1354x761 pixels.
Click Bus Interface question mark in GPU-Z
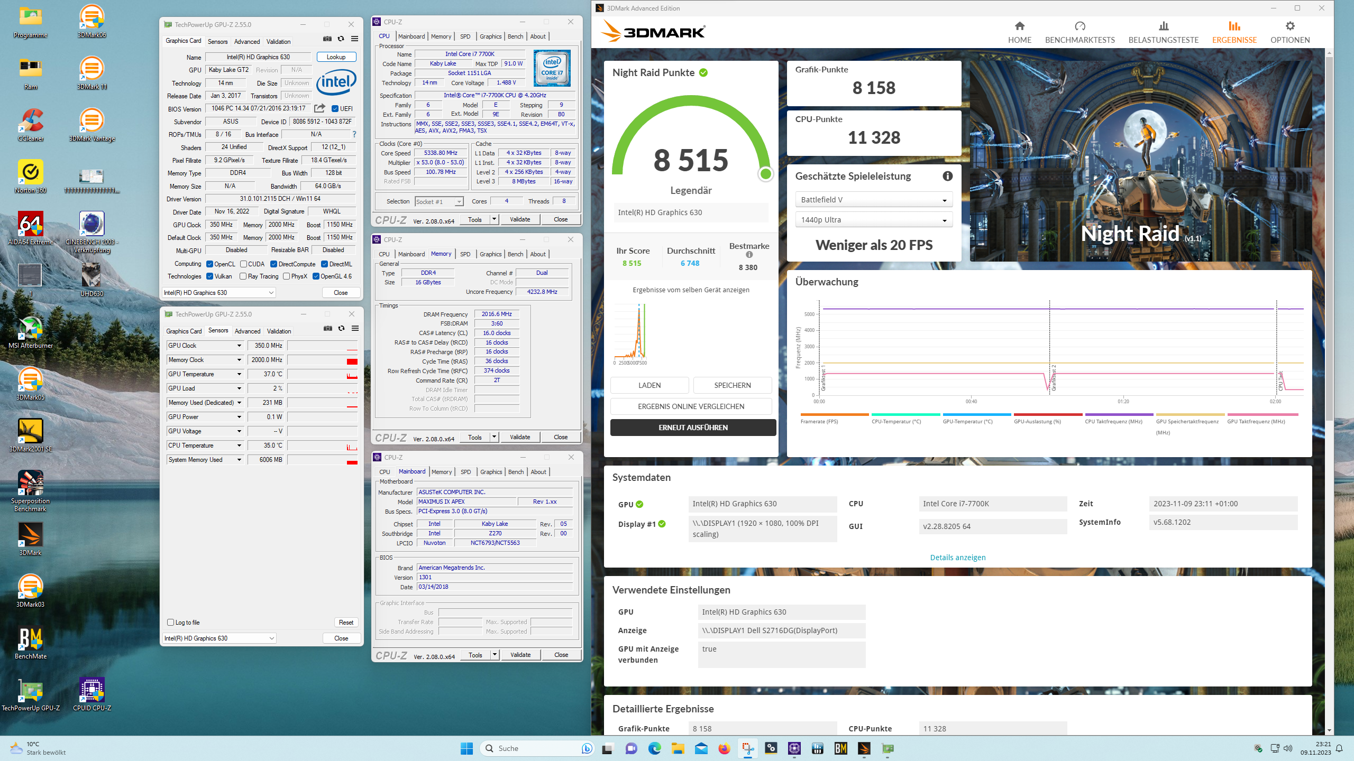tap(354, 134)
